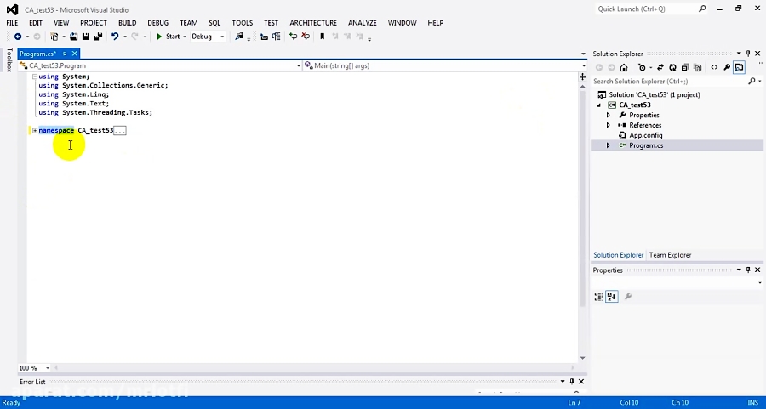Switch to the Team Explorer tab
This screenshot has height=409, width=766.
[x=670, y=255]
